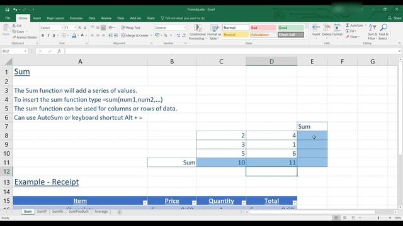Open the General number format dropdown
The width and height of the screenshot is (403, 226).
tap(184, 28)
